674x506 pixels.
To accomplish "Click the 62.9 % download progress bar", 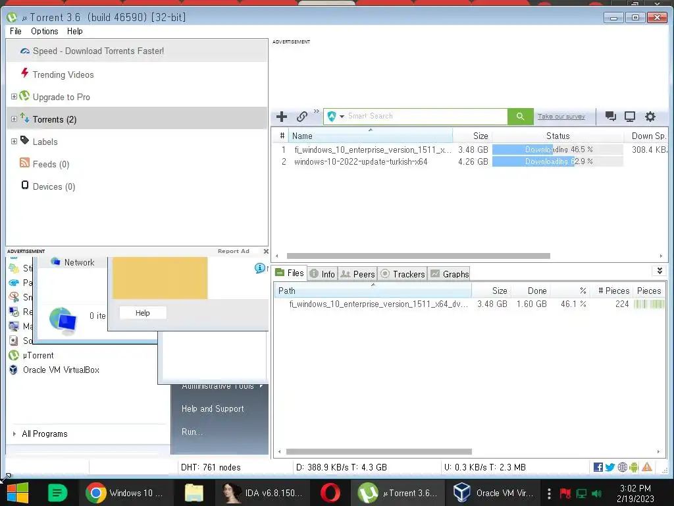I will pyautogui.click(x=557, y=161).
